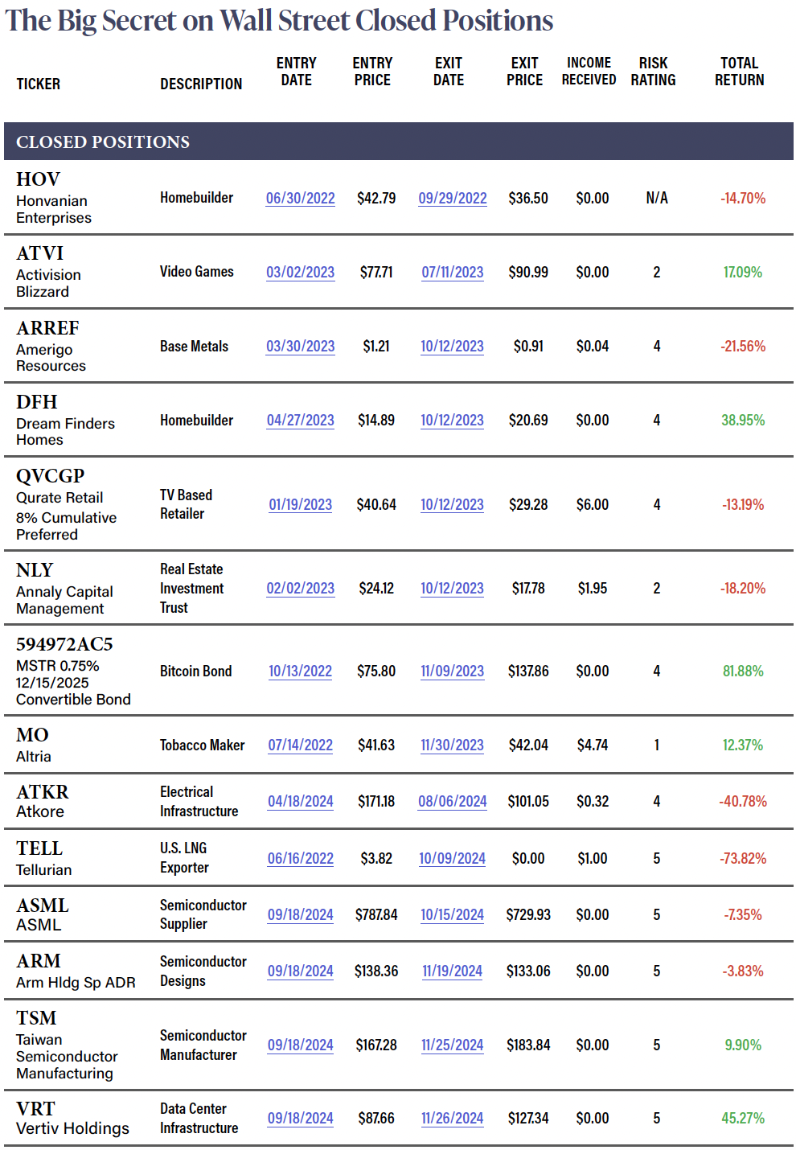
Task: Open Atkore exit date 08/06/2024 link
Action: point(452,801)
